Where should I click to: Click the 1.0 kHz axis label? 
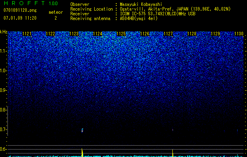(x=4, y=71)
